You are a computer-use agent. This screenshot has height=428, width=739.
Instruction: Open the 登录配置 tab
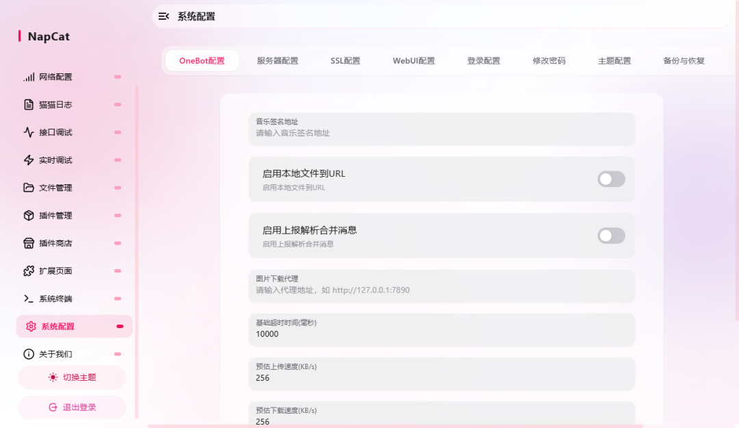click(x=483, y=60)
